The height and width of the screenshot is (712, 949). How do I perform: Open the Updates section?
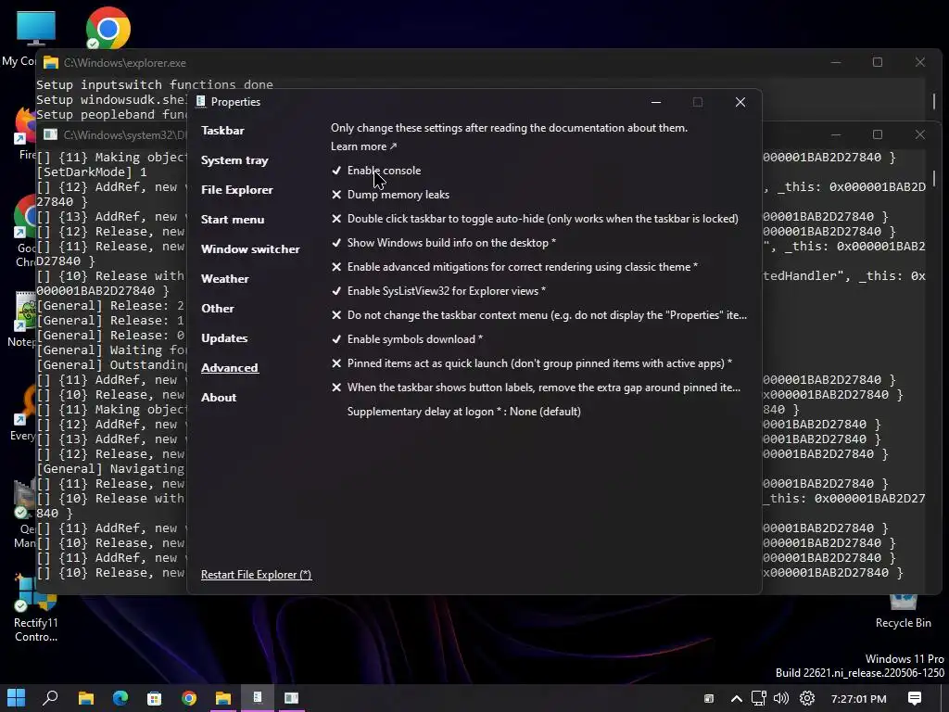224,338
